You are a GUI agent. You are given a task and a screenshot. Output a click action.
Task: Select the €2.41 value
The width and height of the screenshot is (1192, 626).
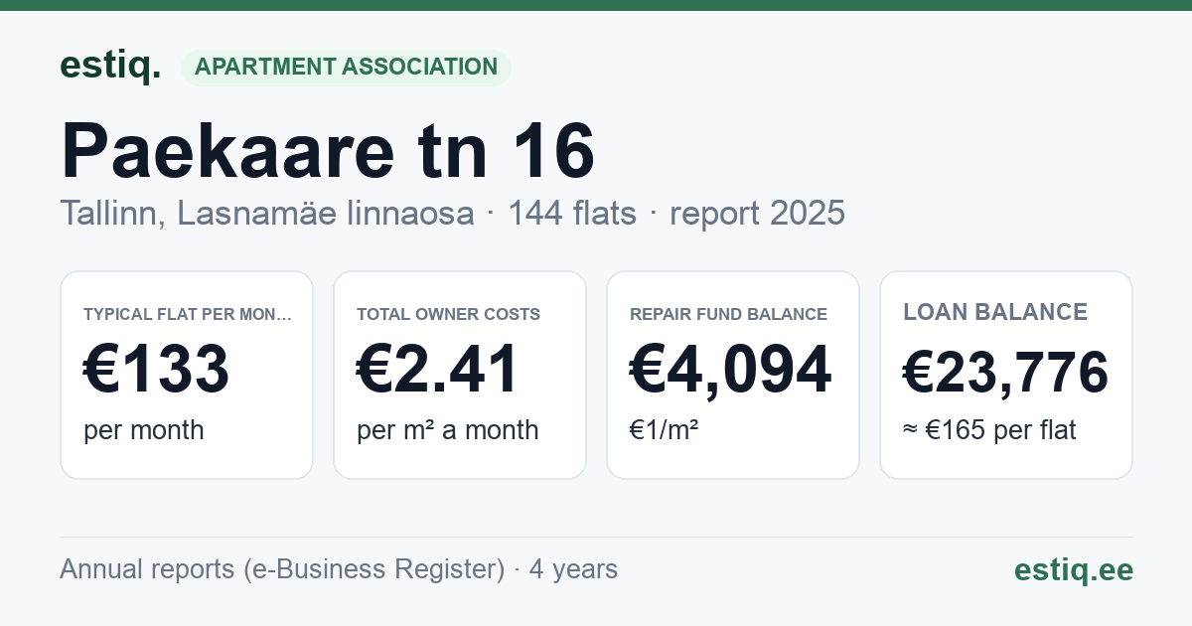(x=438, y=370)
